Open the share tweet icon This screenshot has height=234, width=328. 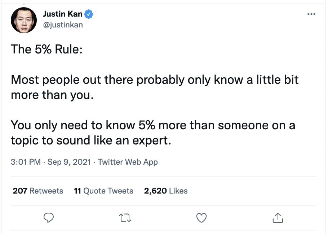click(x=277, y=217)
